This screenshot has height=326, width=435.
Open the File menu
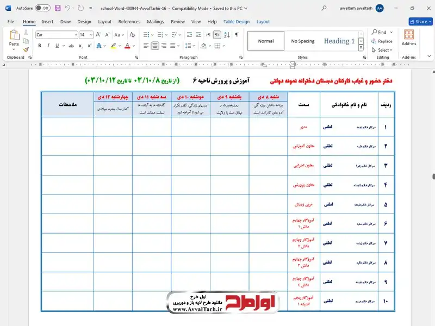10,22
